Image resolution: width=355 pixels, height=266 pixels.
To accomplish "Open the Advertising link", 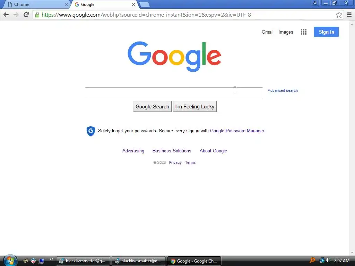I will (x=133, y=151).
